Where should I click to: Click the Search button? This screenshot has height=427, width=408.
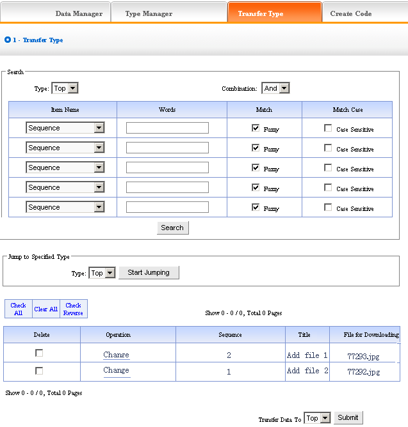click(173, 228)
